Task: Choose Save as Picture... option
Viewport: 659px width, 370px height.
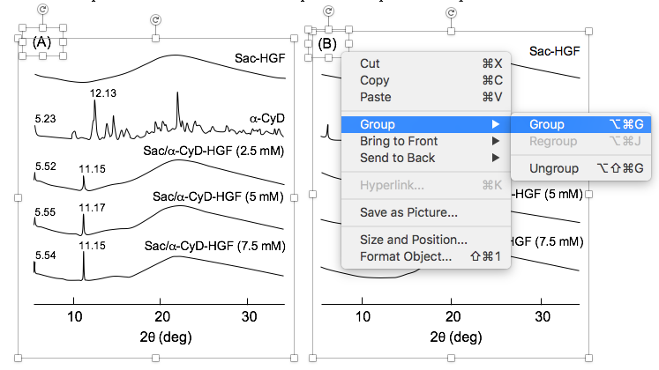Action: (x=426, y=212)
